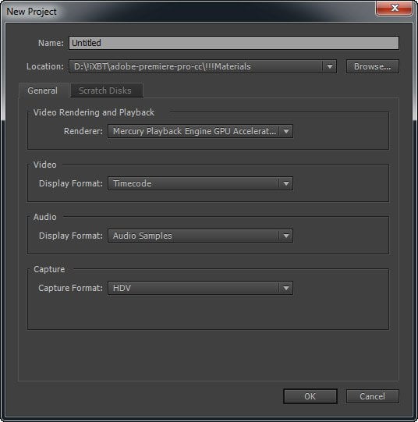The width and height of the screenshot is (418, 422).
Task: Confirm the new project with OK
Action: tap(310, 396)
